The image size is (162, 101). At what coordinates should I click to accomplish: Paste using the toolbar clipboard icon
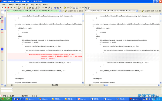pos(58,8)
